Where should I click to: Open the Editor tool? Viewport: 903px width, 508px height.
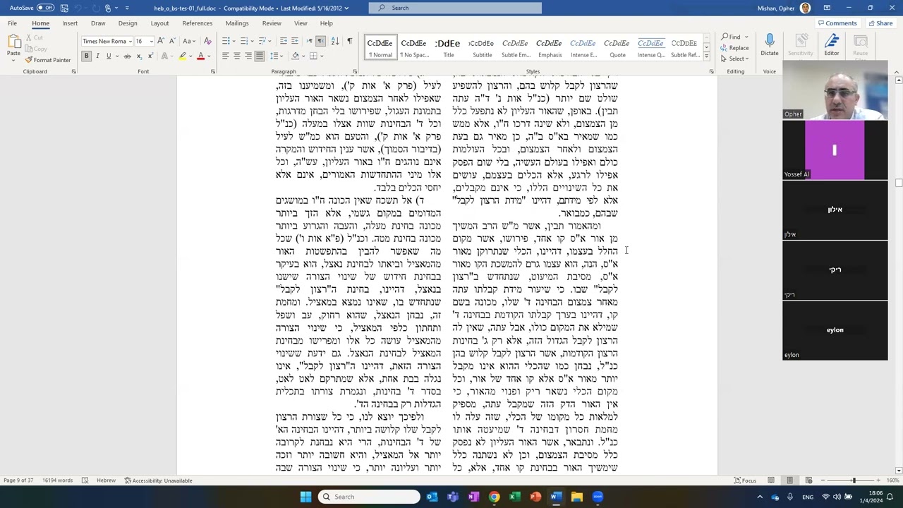[832, 45]
